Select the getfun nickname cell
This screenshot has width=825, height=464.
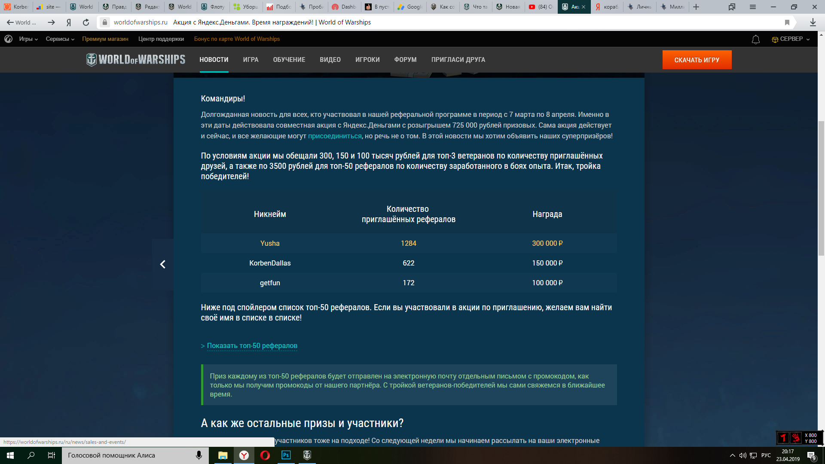coord(270,283)
